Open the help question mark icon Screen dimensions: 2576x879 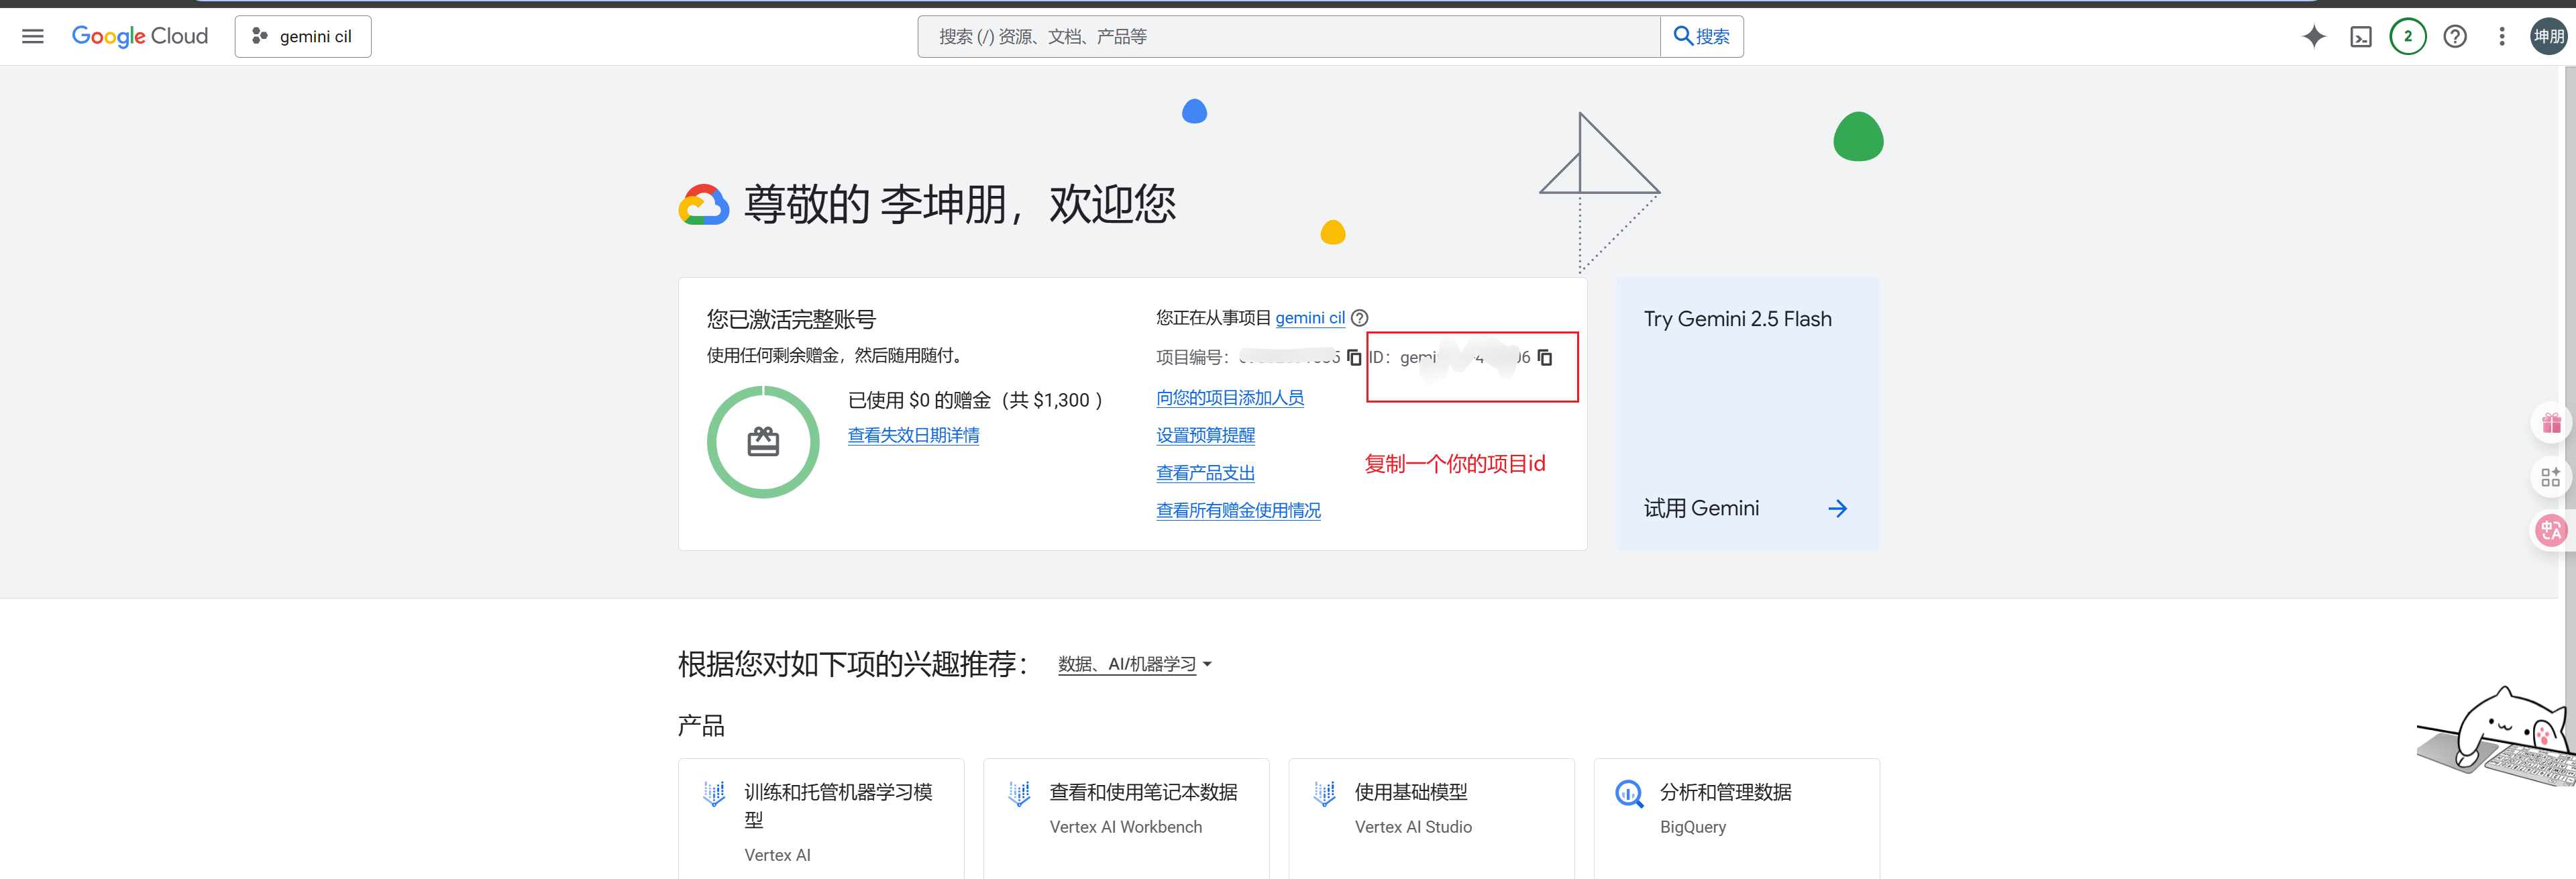(x=2454, y=37)
